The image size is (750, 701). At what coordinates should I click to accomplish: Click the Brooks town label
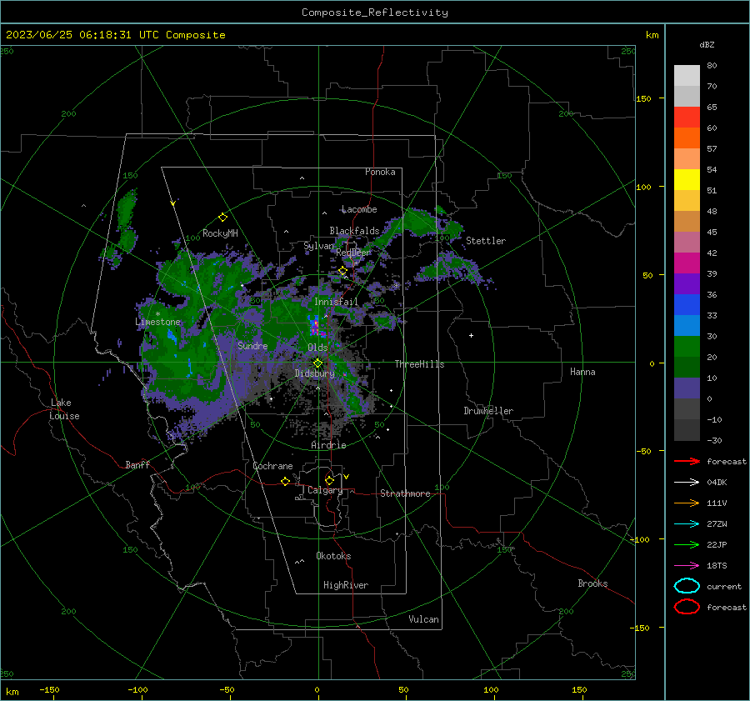pos(592,583)
